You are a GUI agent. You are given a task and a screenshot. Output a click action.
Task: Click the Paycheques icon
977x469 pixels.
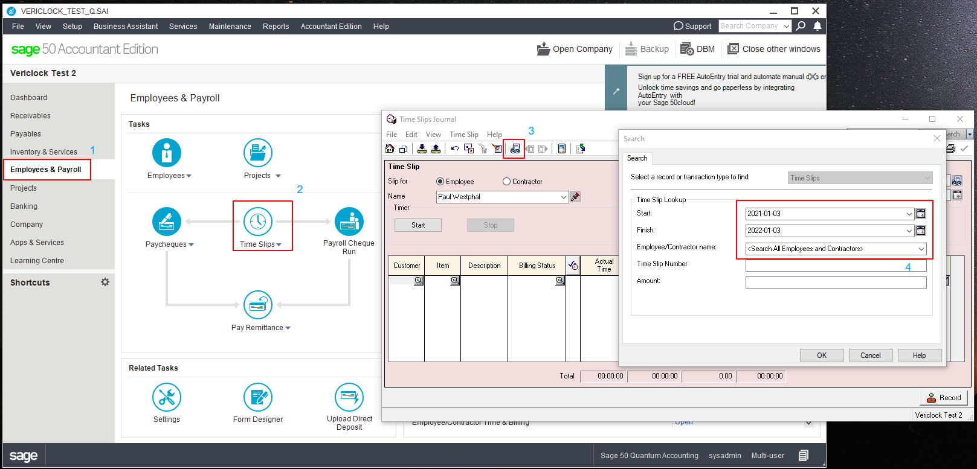167,222
